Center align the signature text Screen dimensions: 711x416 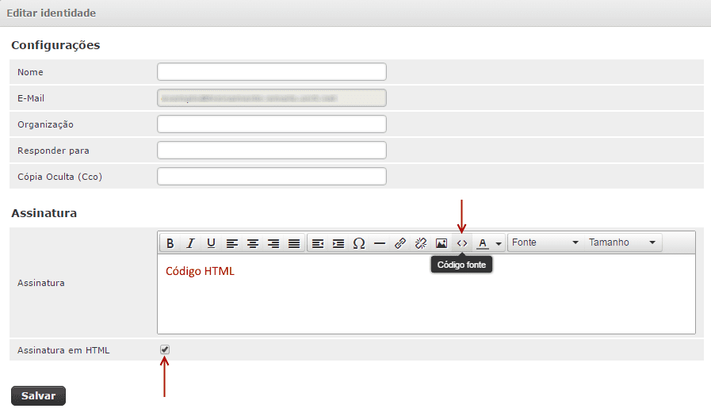pos(253,243)
